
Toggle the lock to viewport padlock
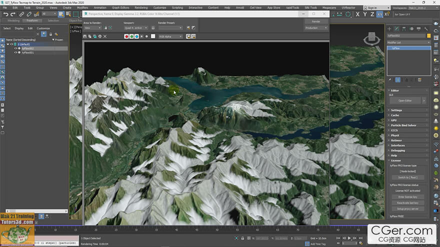tap(153, 28)
